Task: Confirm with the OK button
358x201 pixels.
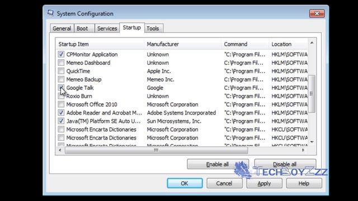Action: pos(185,183)
